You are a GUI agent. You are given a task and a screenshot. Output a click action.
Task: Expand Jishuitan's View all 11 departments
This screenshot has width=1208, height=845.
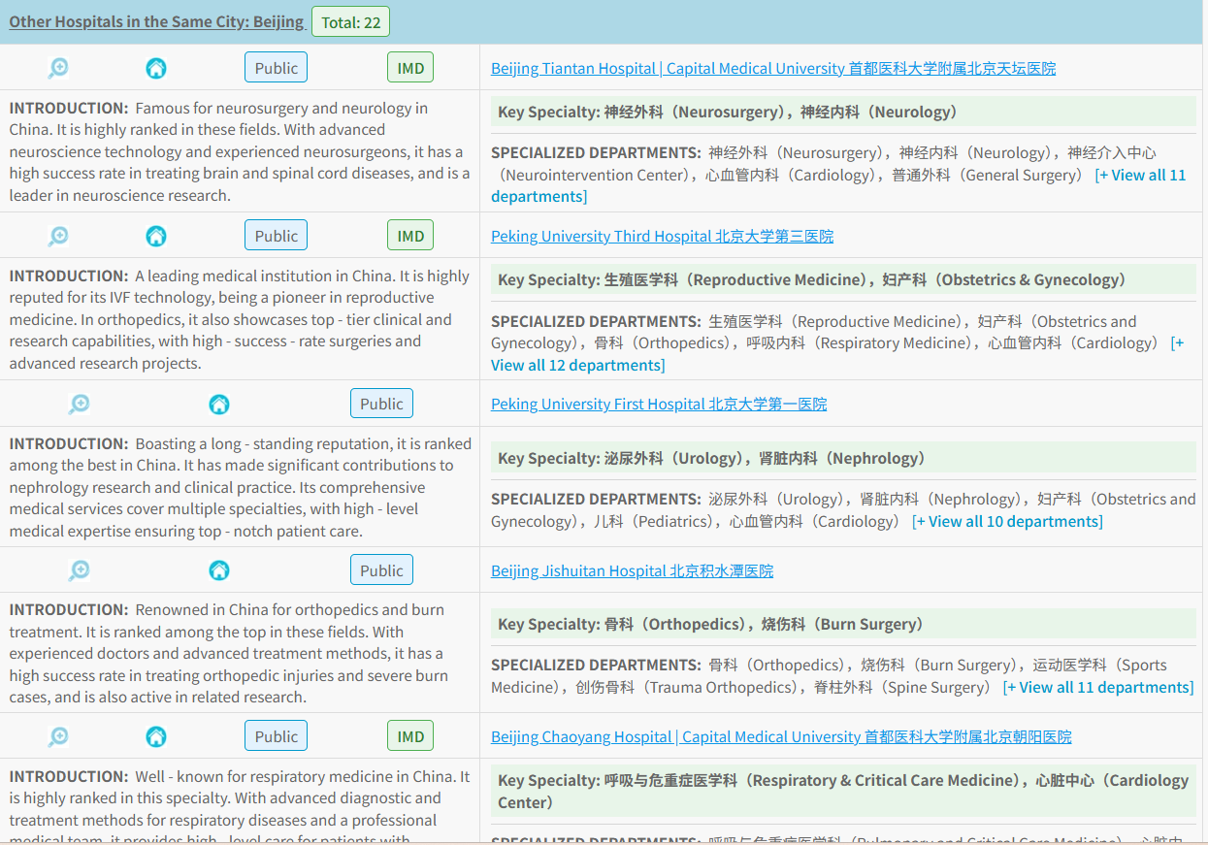click(x=1098, y=688)
